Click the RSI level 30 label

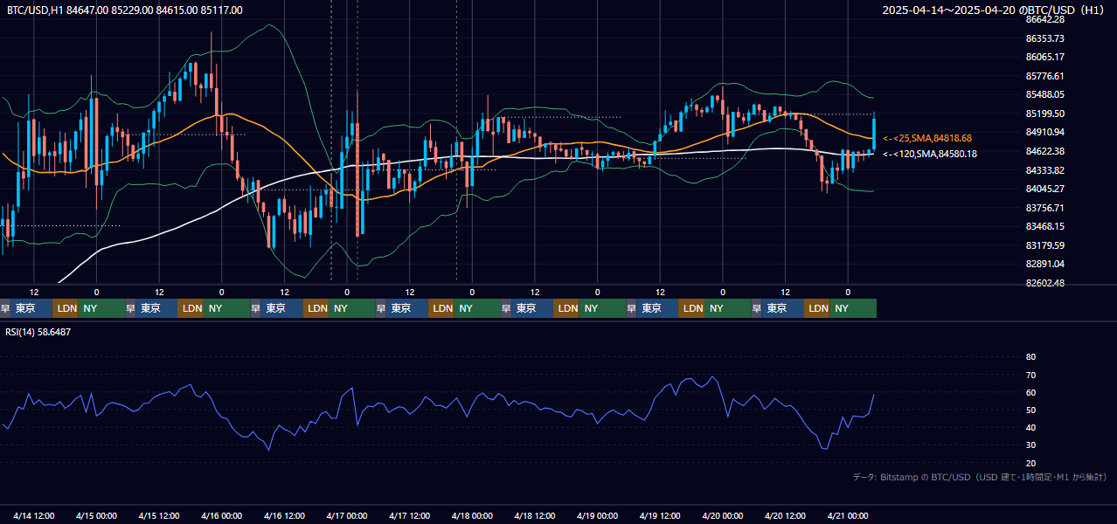point(1030,445)
